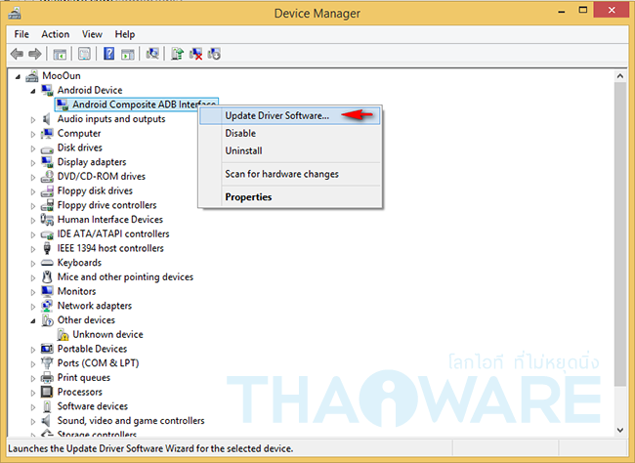Screen dimensions: 635x463
Task: Click the MooOun computer icon
Action: tap(32, 76)
